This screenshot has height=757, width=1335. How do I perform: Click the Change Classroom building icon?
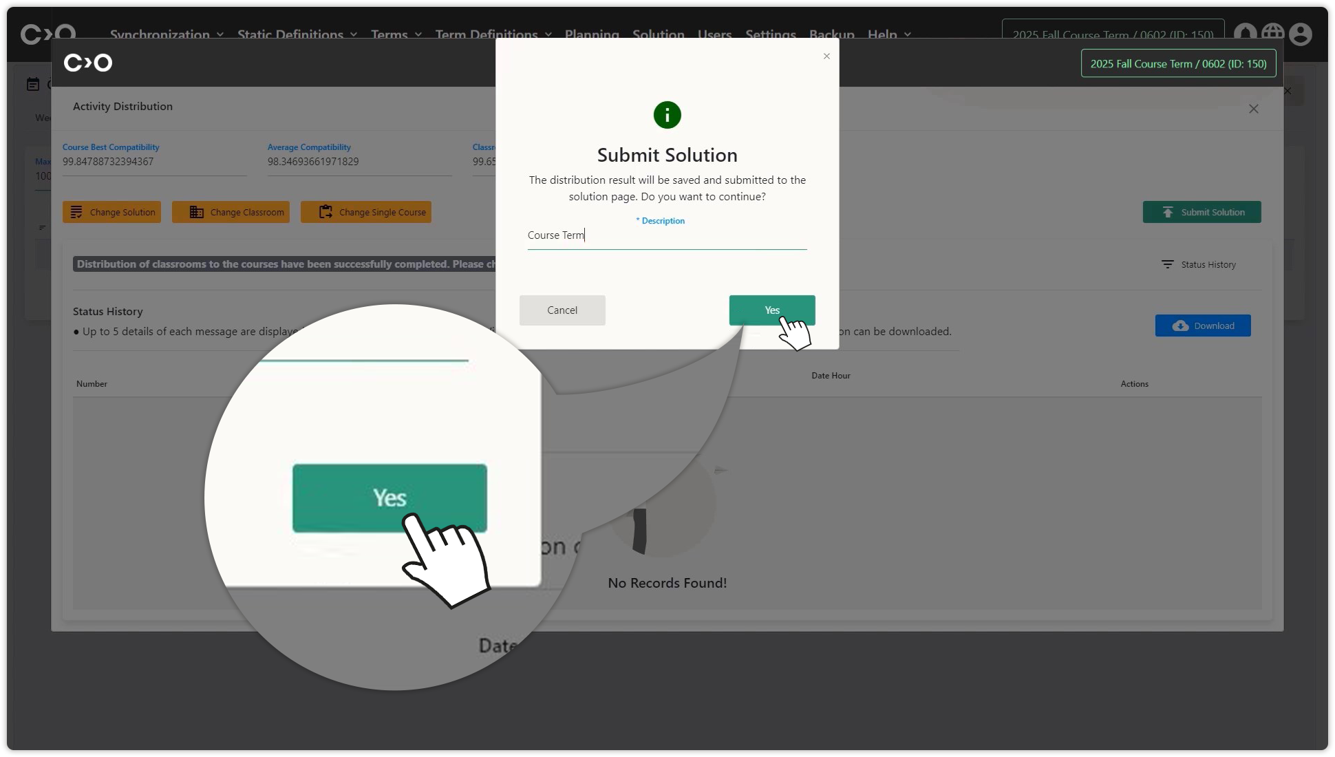196,212
